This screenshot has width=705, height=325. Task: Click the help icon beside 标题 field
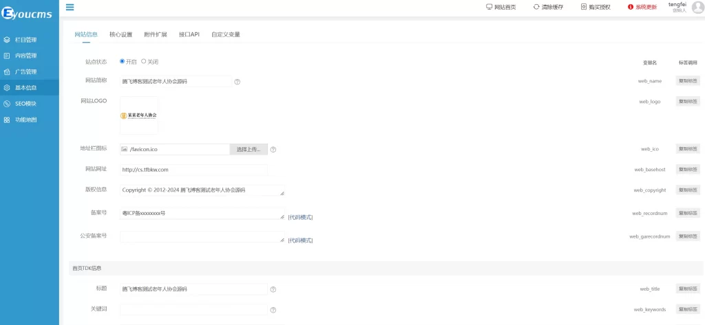pos(273,289)
